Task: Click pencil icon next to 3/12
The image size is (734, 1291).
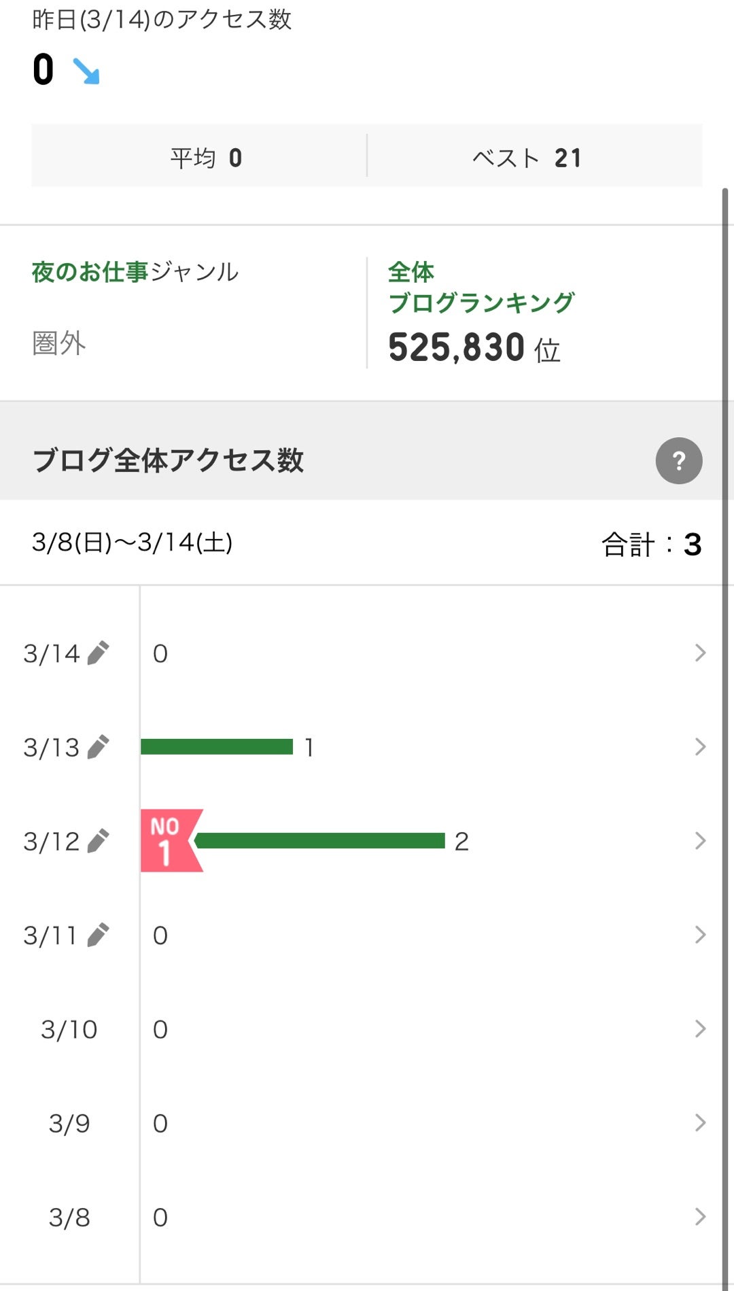Action: [99, 841]
